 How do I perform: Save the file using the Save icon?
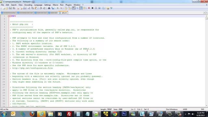pyautogui.click(x=10, y=8)
